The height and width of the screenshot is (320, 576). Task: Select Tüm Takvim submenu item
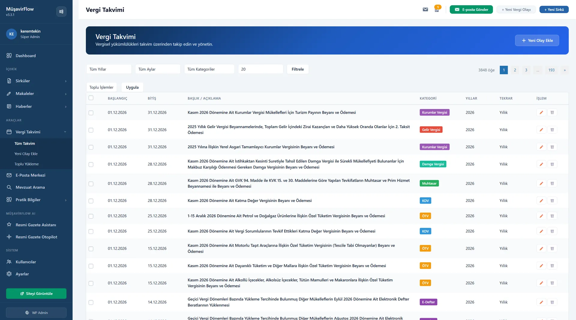[25, 144]
